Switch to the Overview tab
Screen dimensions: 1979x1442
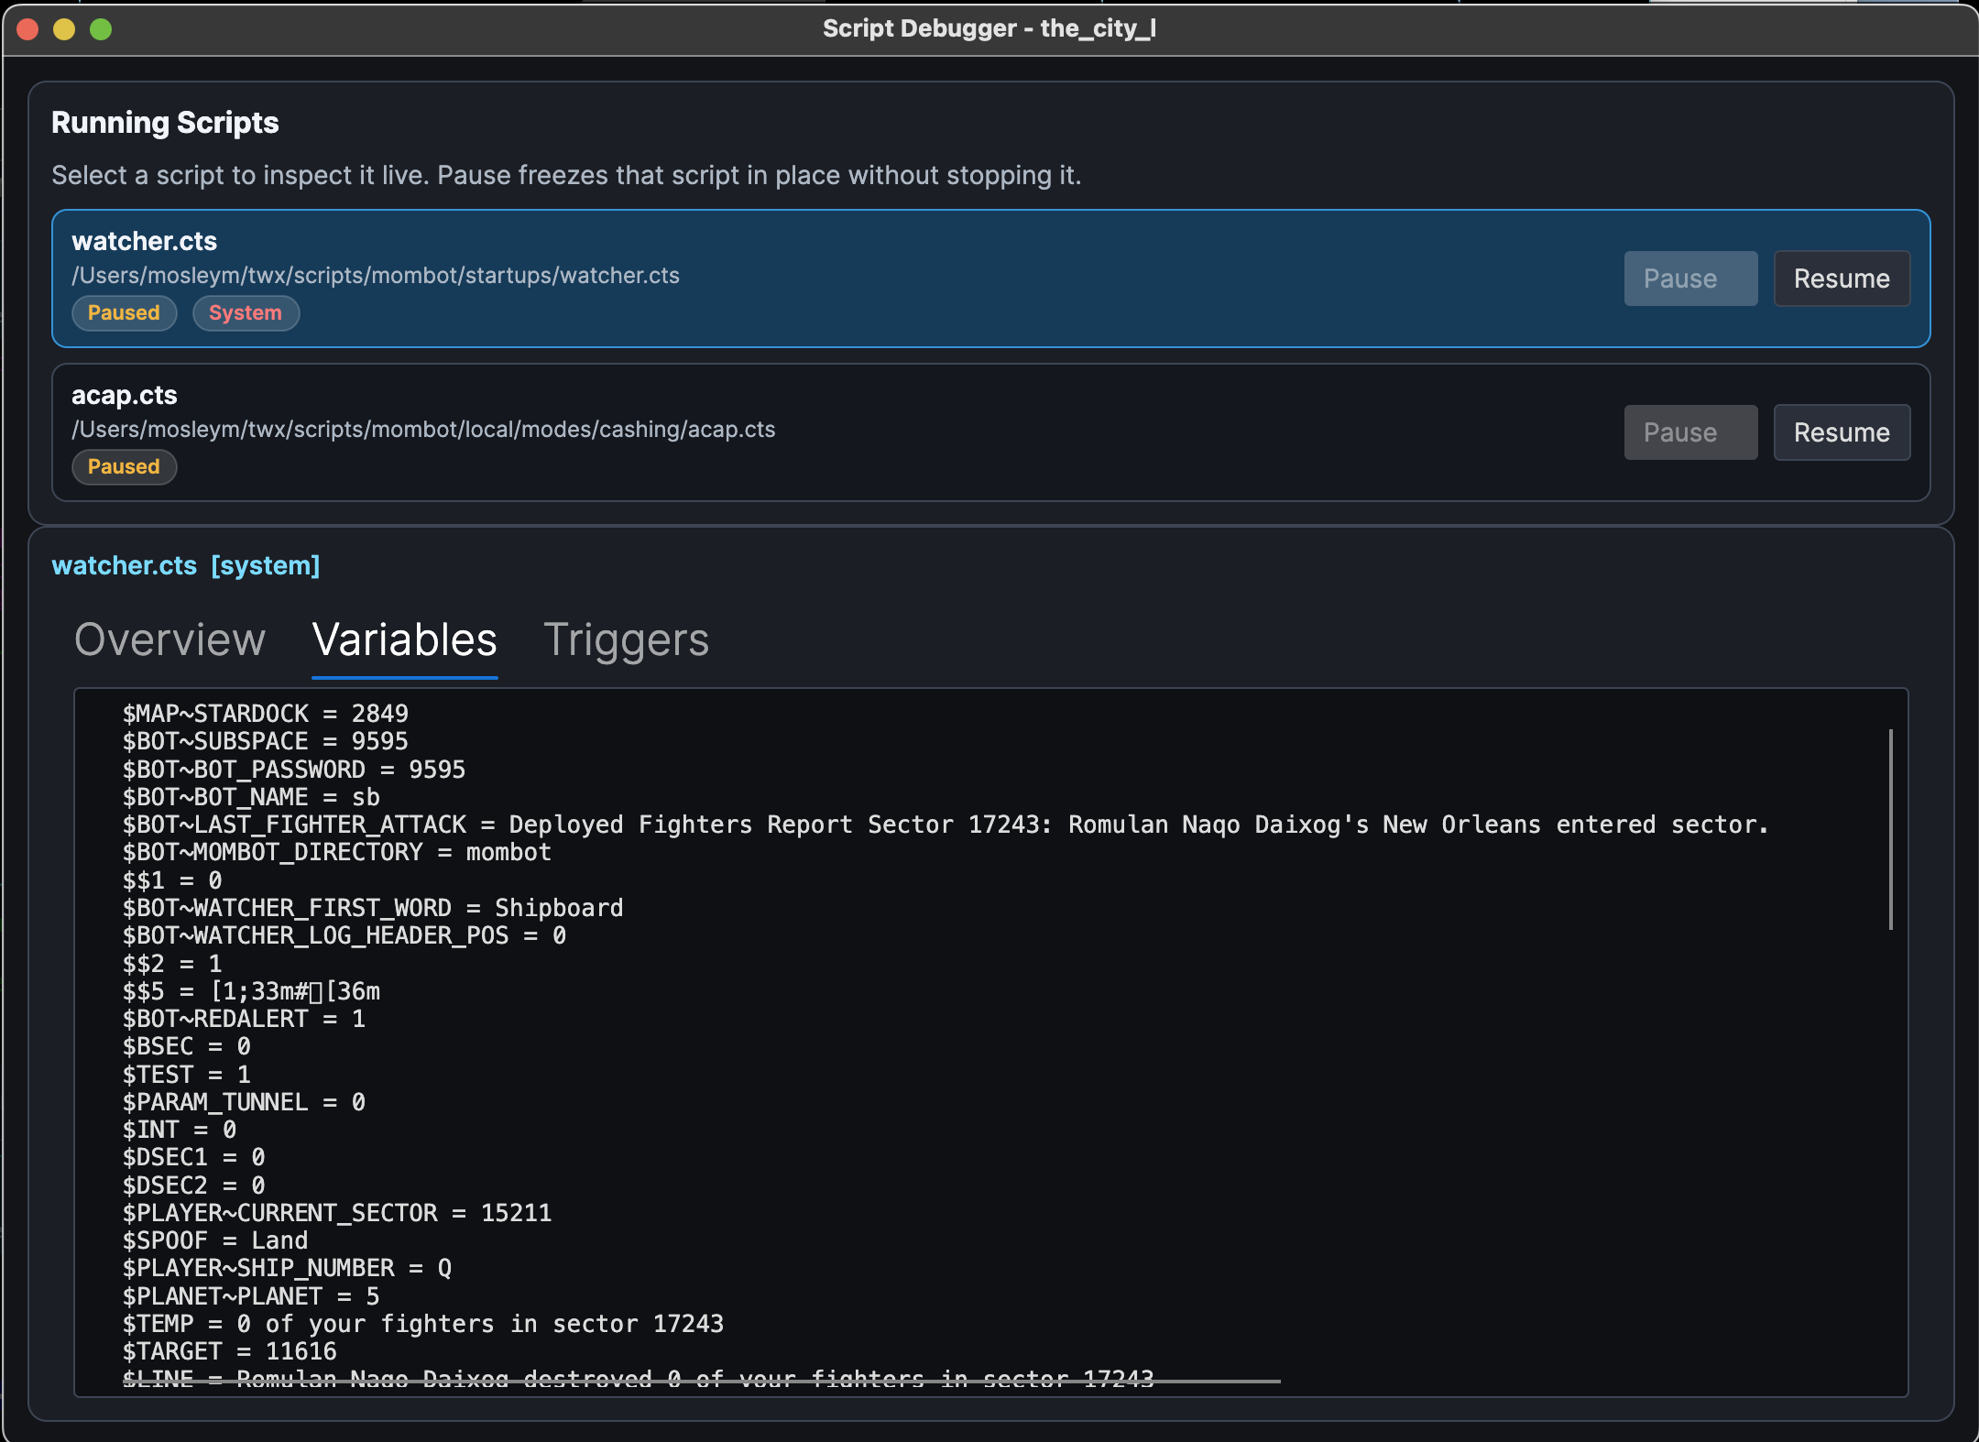click(x=169, y=639)
